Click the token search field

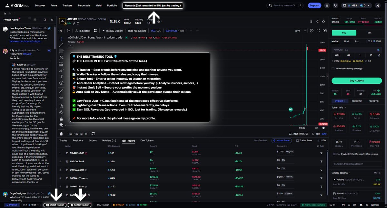coord(285,5)
